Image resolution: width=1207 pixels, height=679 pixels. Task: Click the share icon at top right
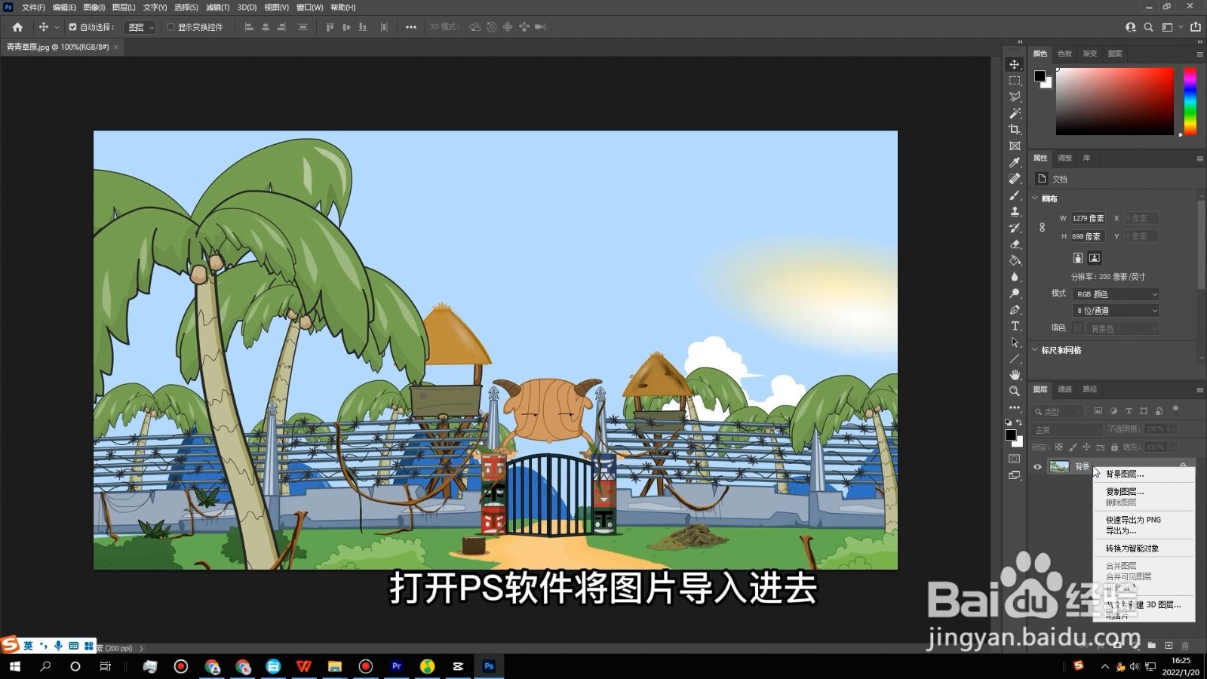pyautogui.click(x=1196, y=27)
